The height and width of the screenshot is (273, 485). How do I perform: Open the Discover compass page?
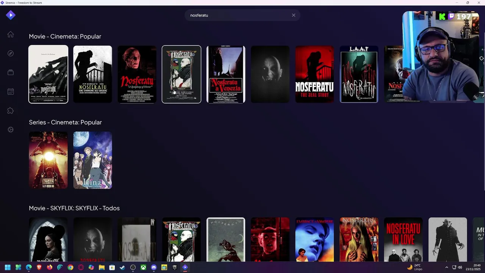point(11,53)
